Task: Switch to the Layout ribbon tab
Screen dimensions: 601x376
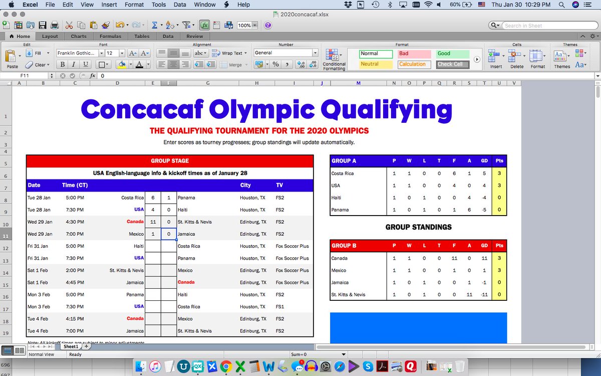Action: point(50,36)
